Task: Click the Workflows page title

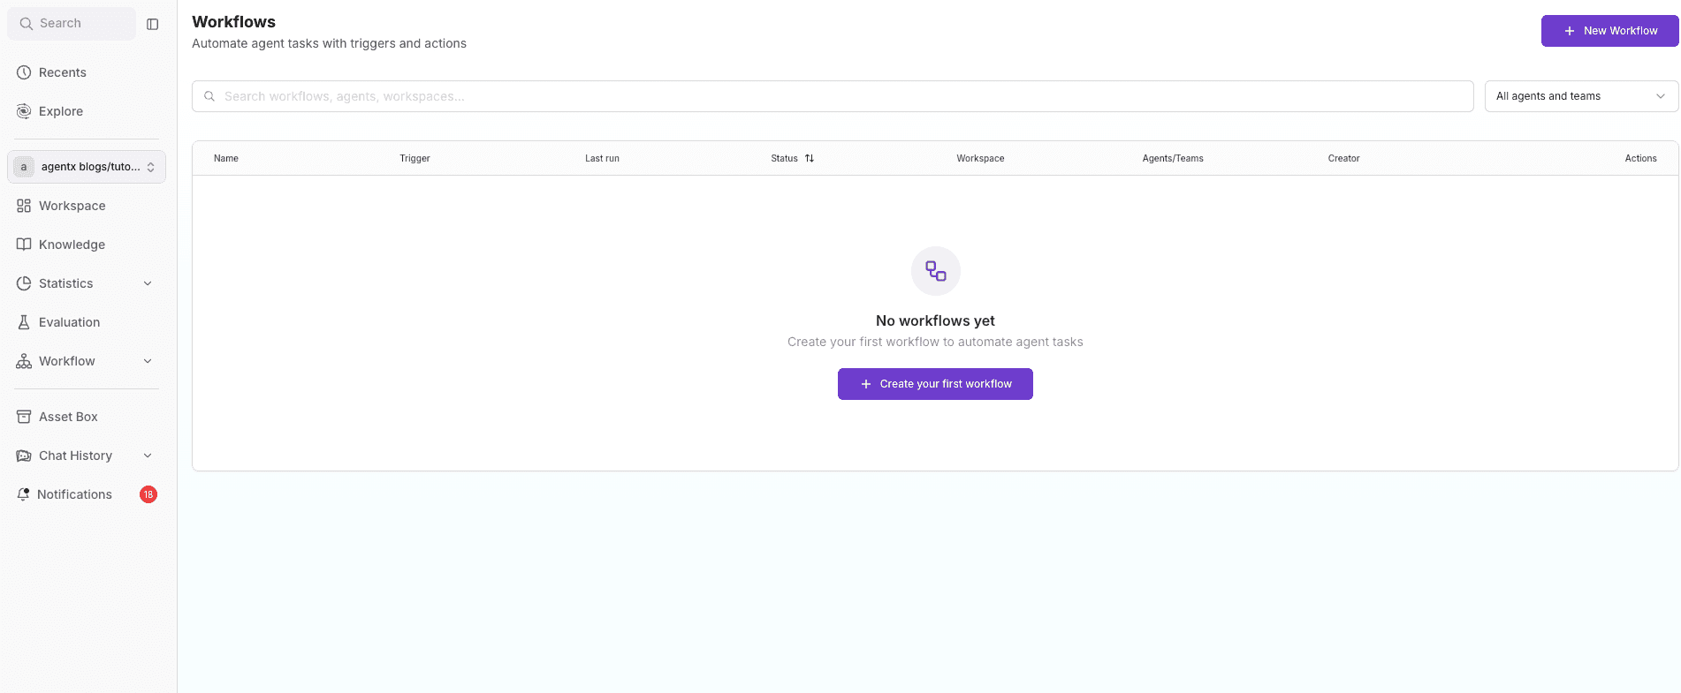Action: pos(233,22)
